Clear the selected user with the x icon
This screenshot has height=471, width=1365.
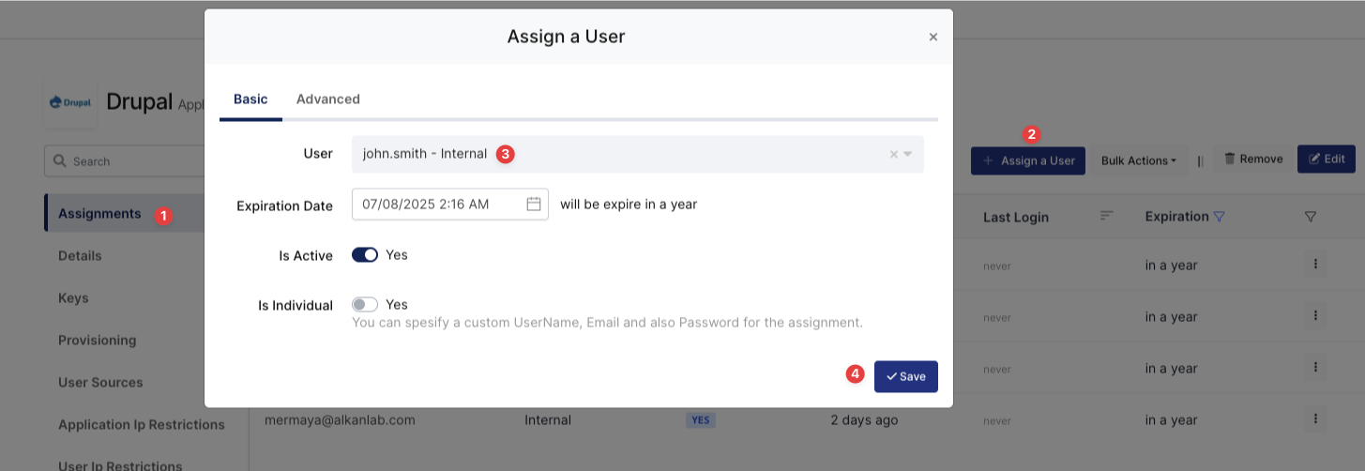(894, 155)
